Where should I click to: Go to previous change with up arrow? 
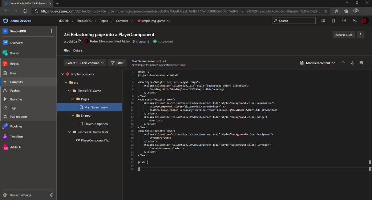coord(343,63)
